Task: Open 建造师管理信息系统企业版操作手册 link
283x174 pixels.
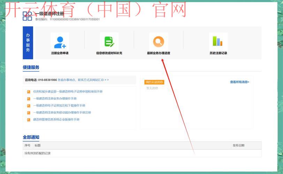Action: pyautogui.click(x=56, y=119)
